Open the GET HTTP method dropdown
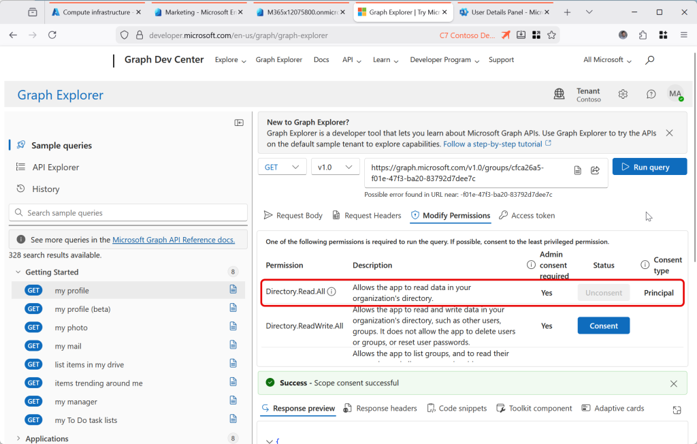 [x=282, y=167]
